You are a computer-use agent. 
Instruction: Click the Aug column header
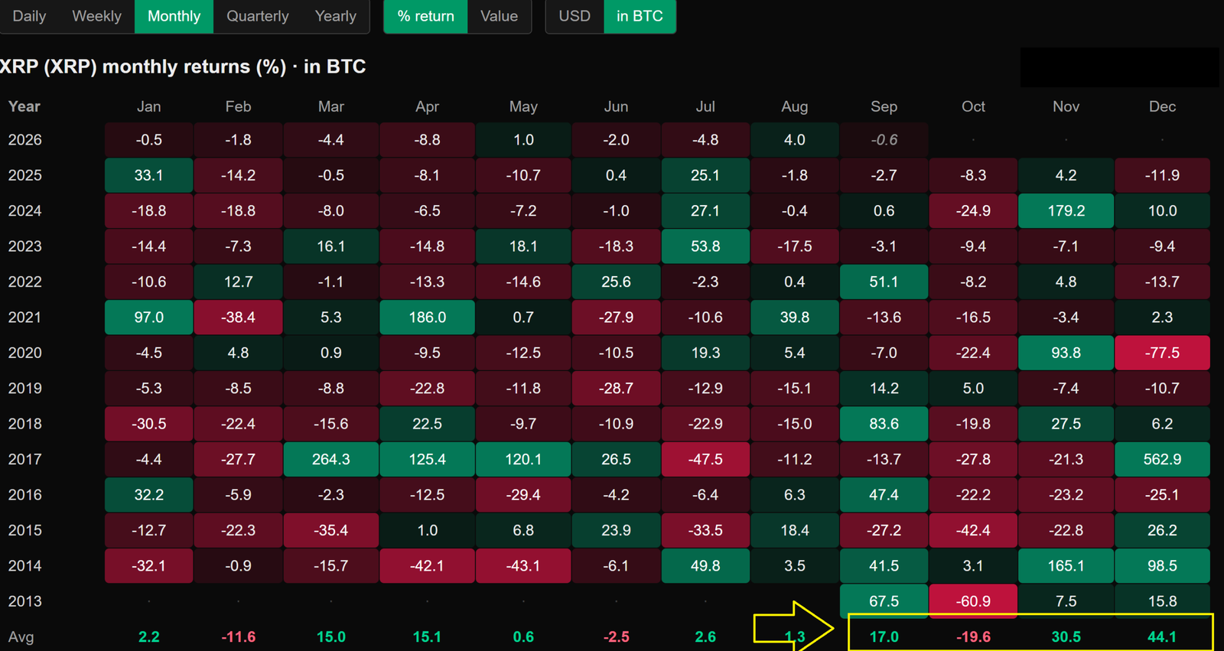click(x=794, y=106)
